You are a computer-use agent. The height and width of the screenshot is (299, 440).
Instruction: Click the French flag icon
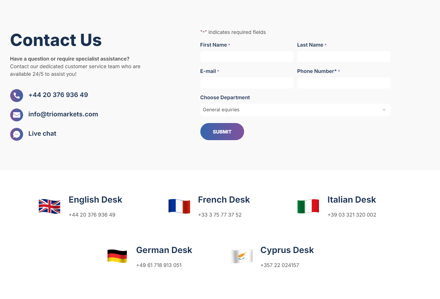point(179,206)
